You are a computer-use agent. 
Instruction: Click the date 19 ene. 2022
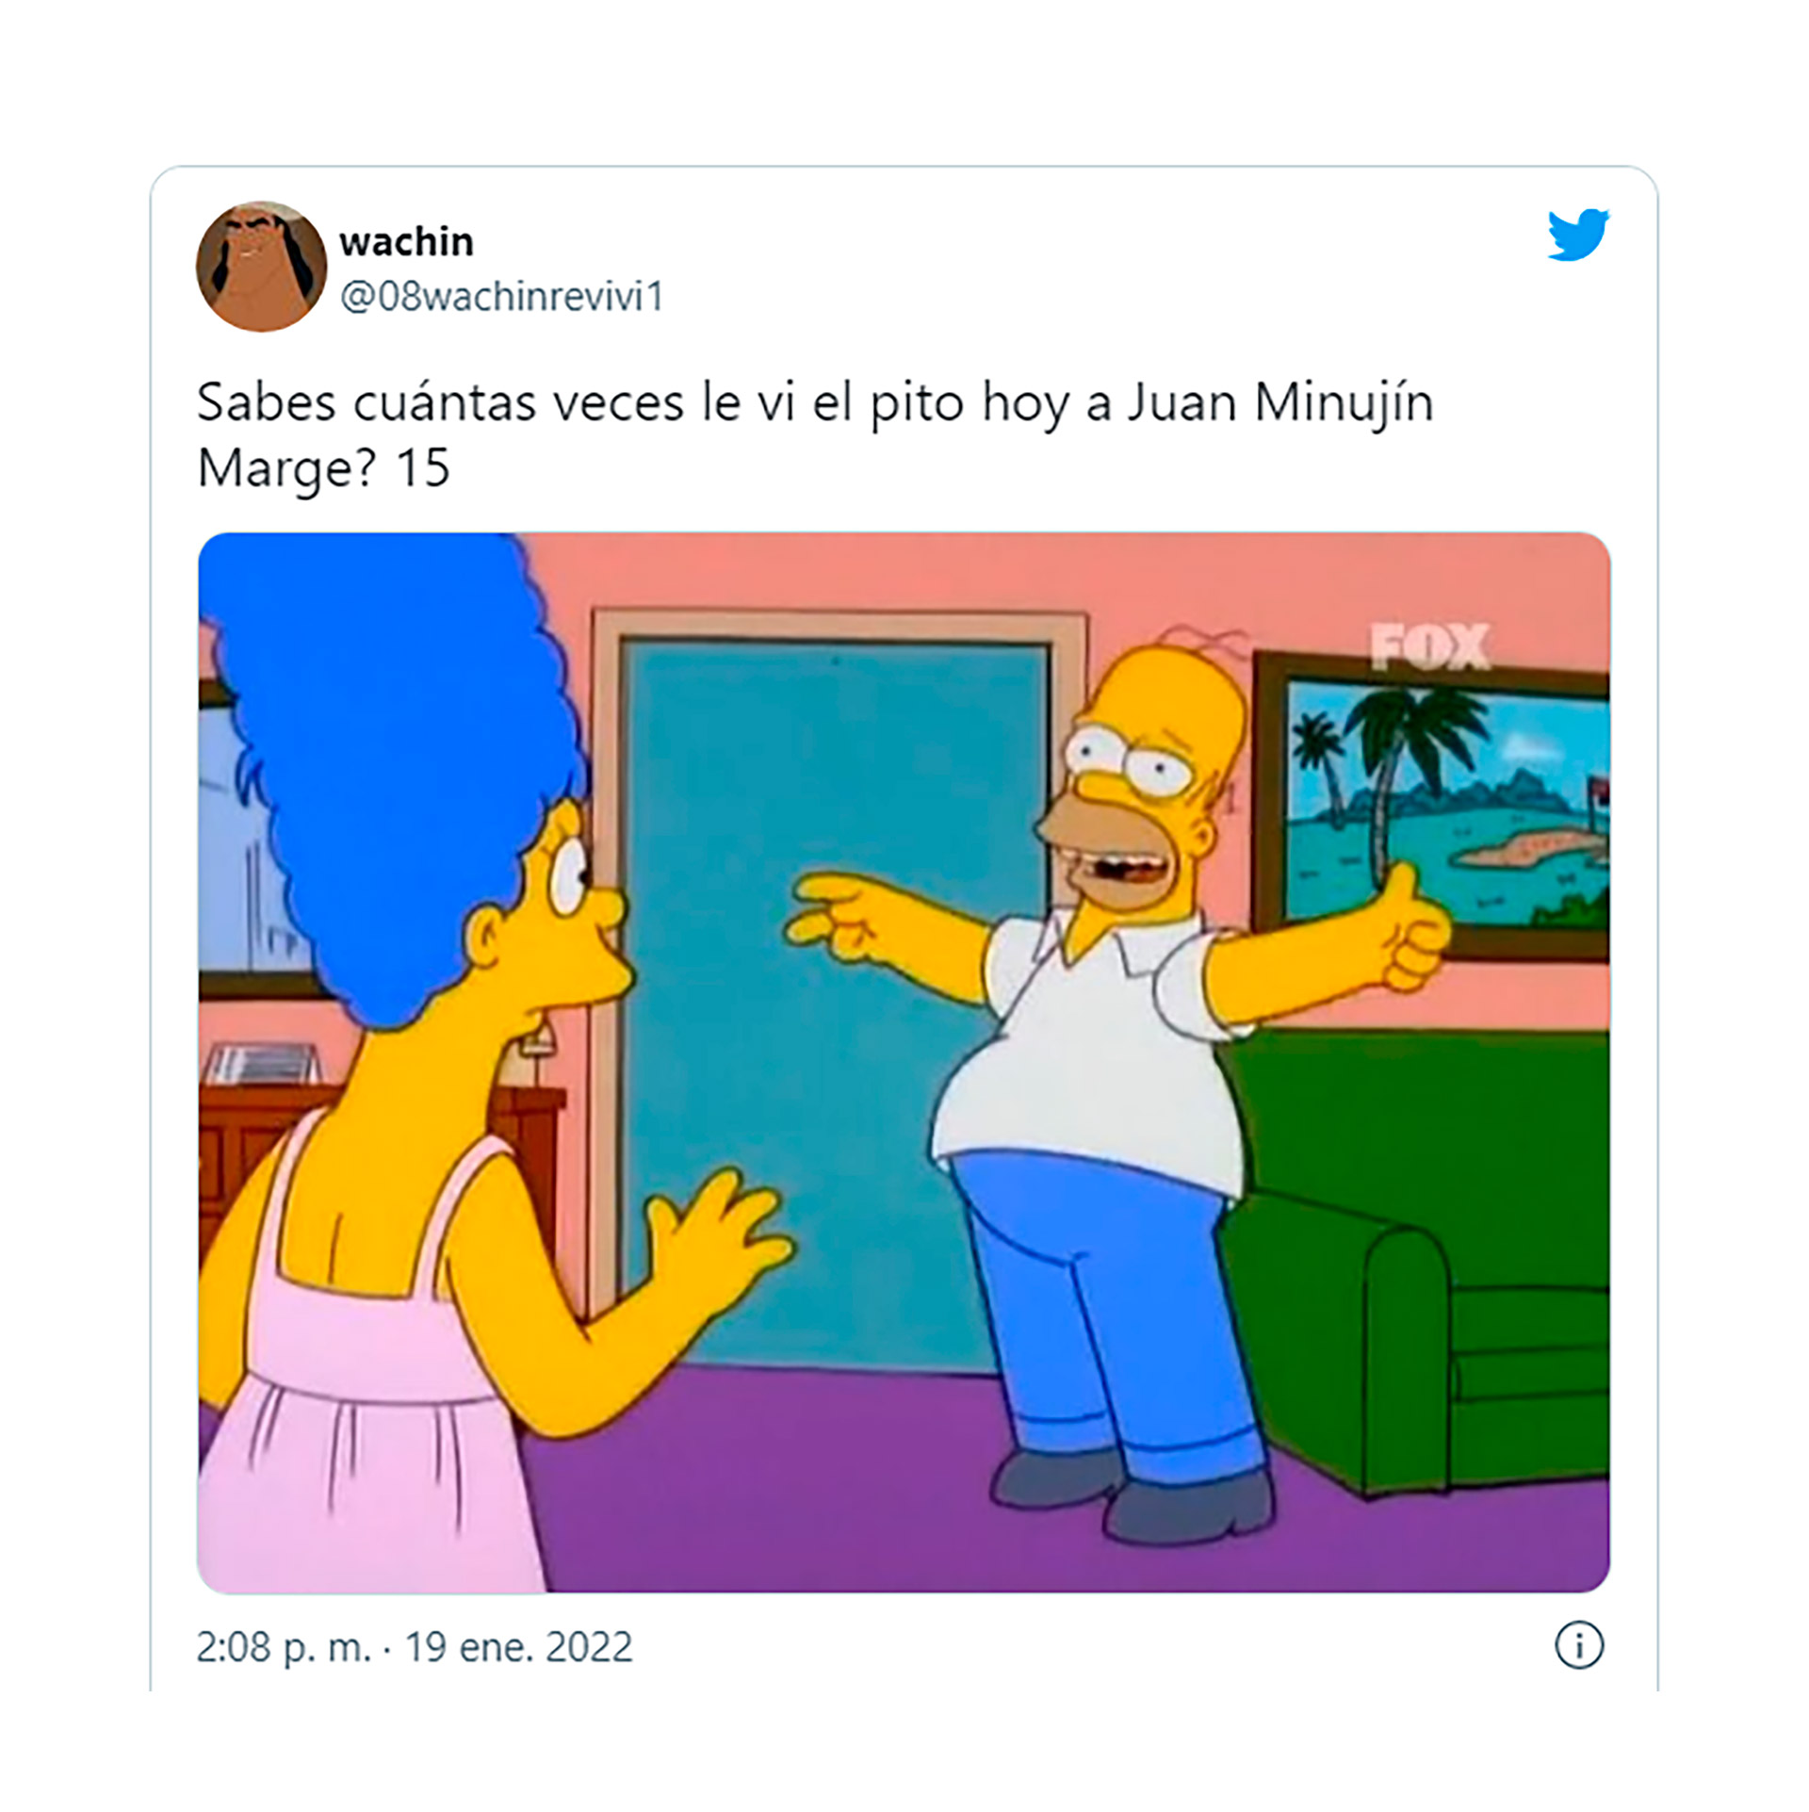point(519,1647)
